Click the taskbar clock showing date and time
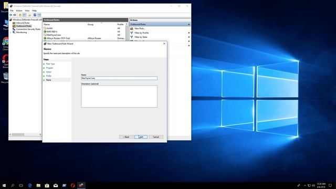This screenshot has width=336, height=189. (321, 185)
